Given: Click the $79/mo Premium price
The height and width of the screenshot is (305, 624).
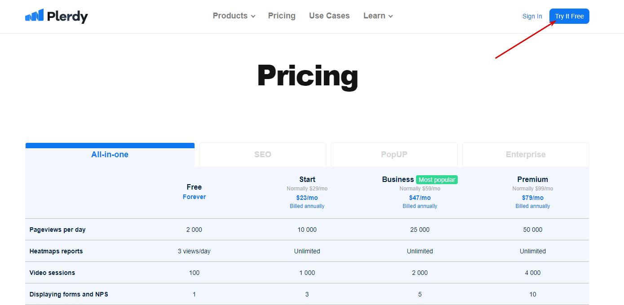Looking at the screenshot, I should tap(533, 198).
